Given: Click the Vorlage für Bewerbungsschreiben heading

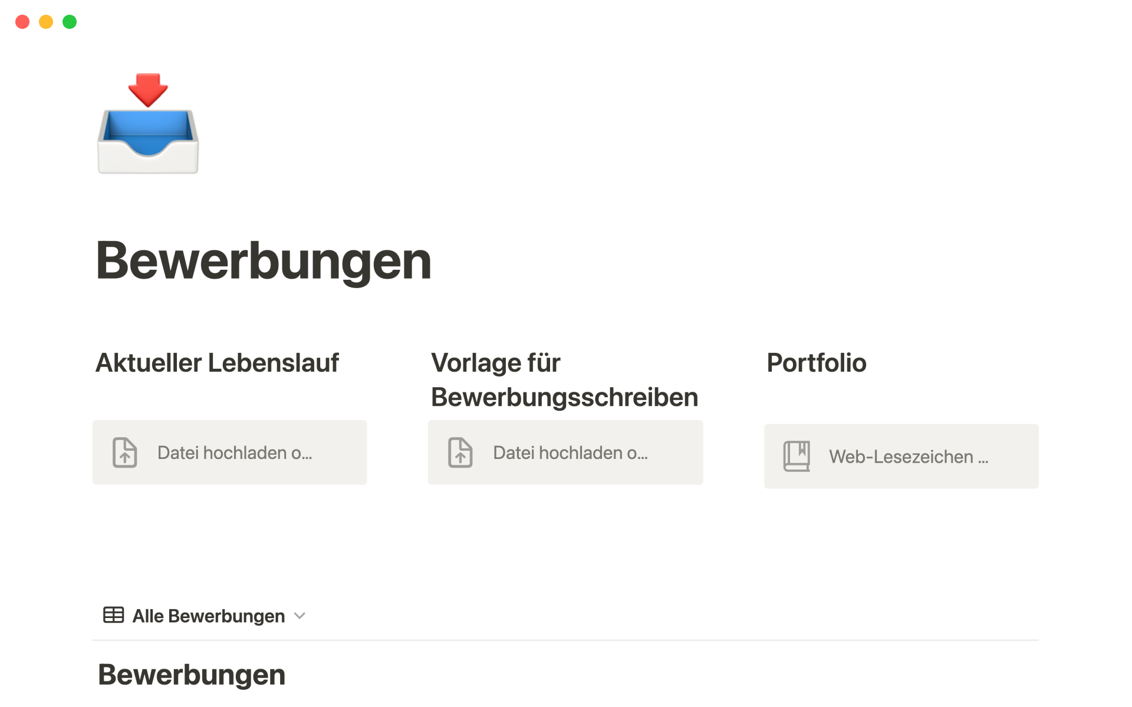Looking at the screenshot, I should pyautogui.click(x=564, y=380).
